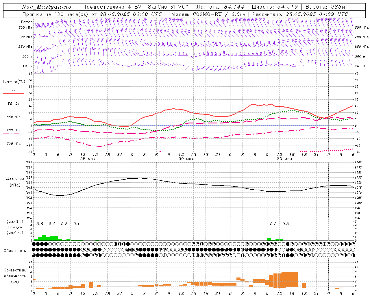Viewport: 370px width, 296px height.
Task: Click the 'Тем-ра(°C)' temperature label
Action: (14, 82)
